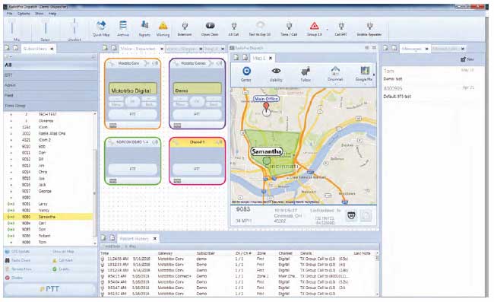Select subscriber George in the list
This screenshot has height=302, width=494.
[x=49, y=191]
